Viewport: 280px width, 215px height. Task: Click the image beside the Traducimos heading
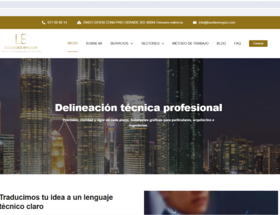coord(211,203)
